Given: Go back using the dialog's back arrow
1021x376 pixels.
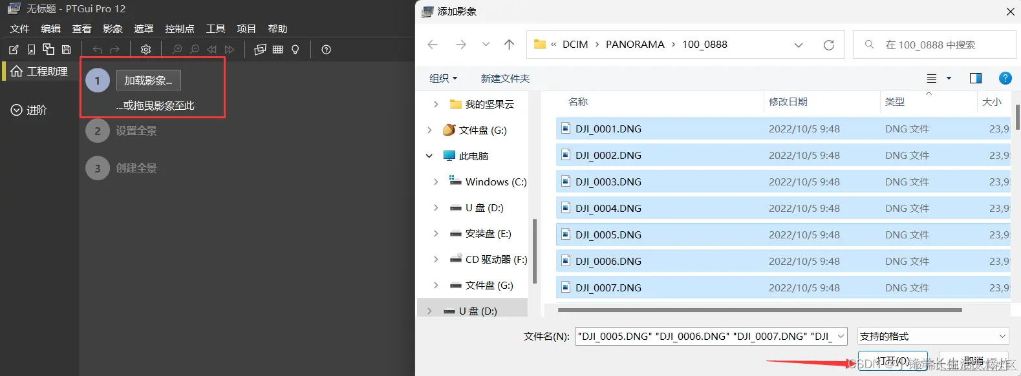Looking at the screenshot, I should click(x=433, y=45).
